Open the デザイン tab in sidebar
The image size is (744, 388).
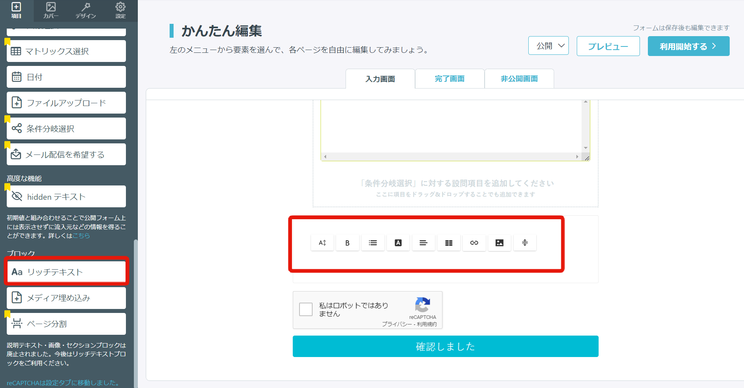point(86,11)
